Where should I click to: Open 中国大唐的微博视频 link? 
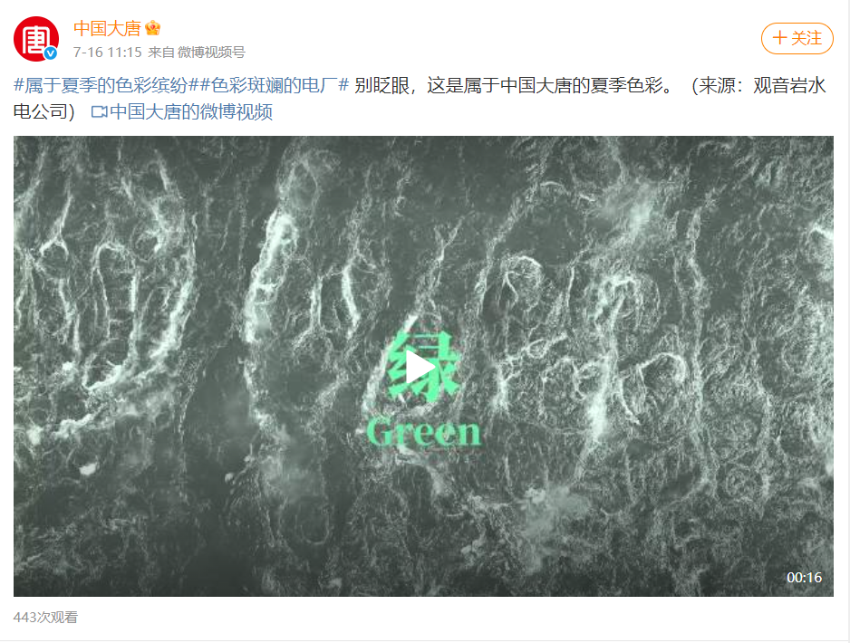191,112
